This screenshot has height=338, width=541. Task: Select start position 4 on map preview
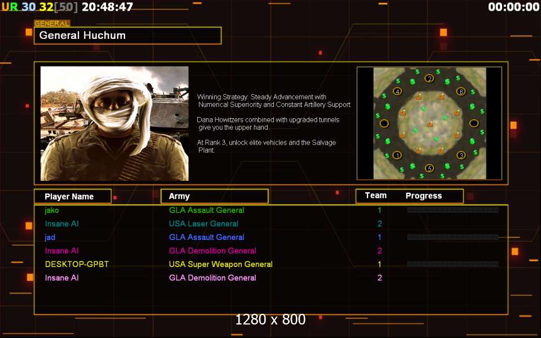point(397,91)
